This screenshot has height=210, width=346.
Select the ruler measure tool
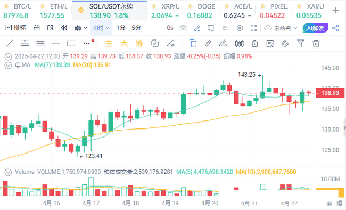coord(208,44)
